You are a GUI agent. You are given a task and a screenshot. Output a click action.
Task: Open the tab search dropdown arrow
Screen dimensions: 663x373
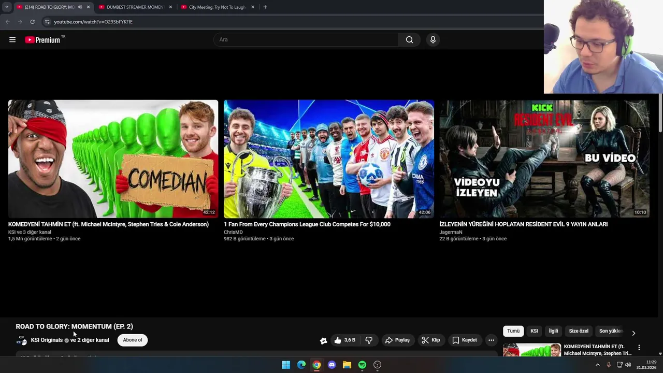(x=7, y=7)
